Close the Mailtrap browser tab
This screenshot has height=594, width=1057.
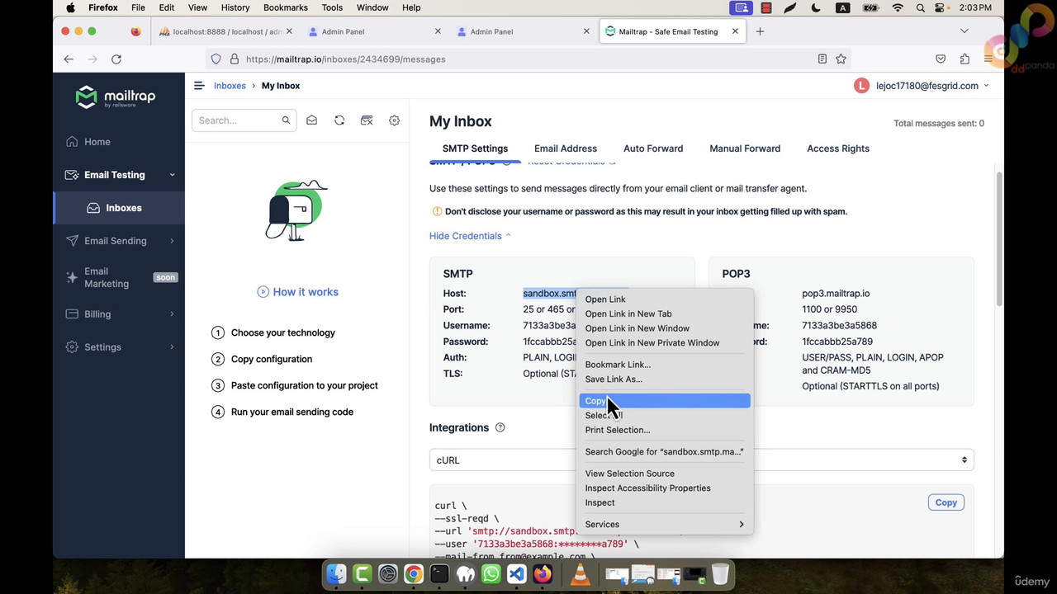[735, 31]
